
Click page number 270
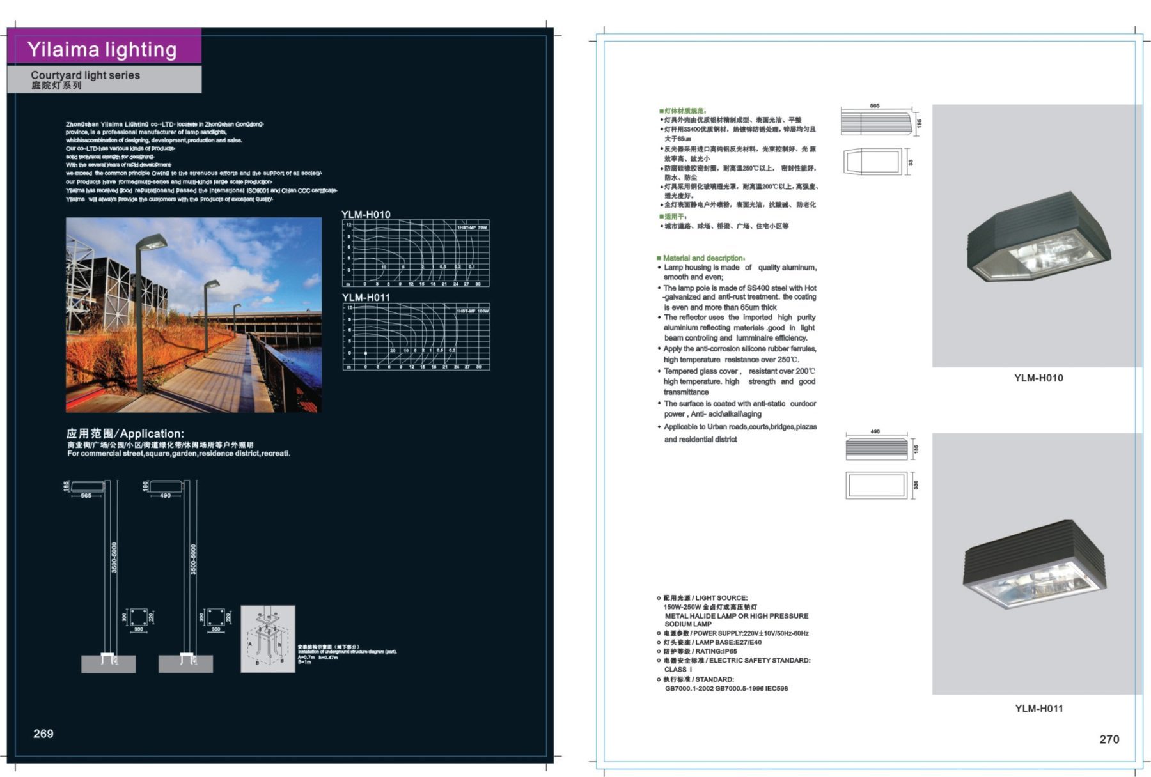[x=1109, y=739]
